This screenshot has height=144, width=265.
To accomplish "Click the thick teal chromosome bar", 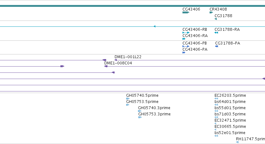I will pos(133,6).
